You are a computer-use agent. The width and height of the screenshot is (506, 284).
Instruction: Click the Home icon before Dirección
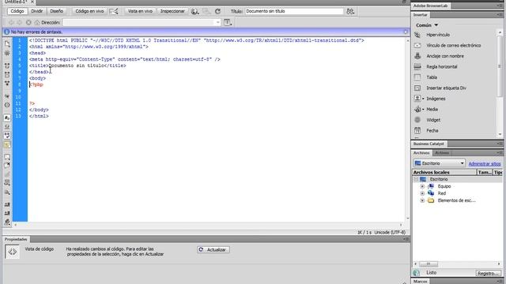pos(37,23)
